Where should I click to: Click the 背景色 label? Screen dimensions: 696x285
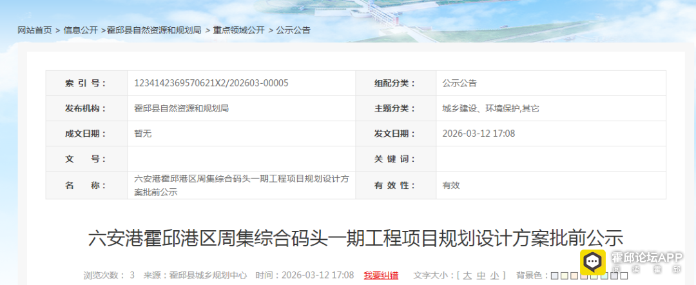coord(532,276)
